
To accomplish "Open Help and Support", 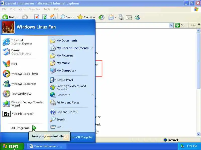I will 71,112.
